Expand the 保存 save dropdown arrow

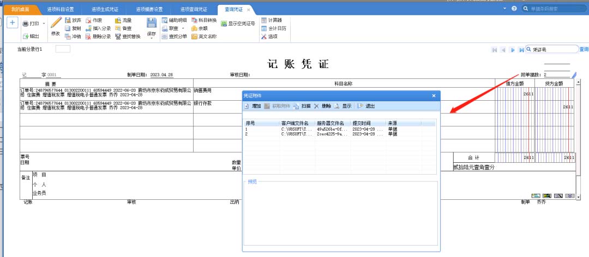[x=152, y=38]
